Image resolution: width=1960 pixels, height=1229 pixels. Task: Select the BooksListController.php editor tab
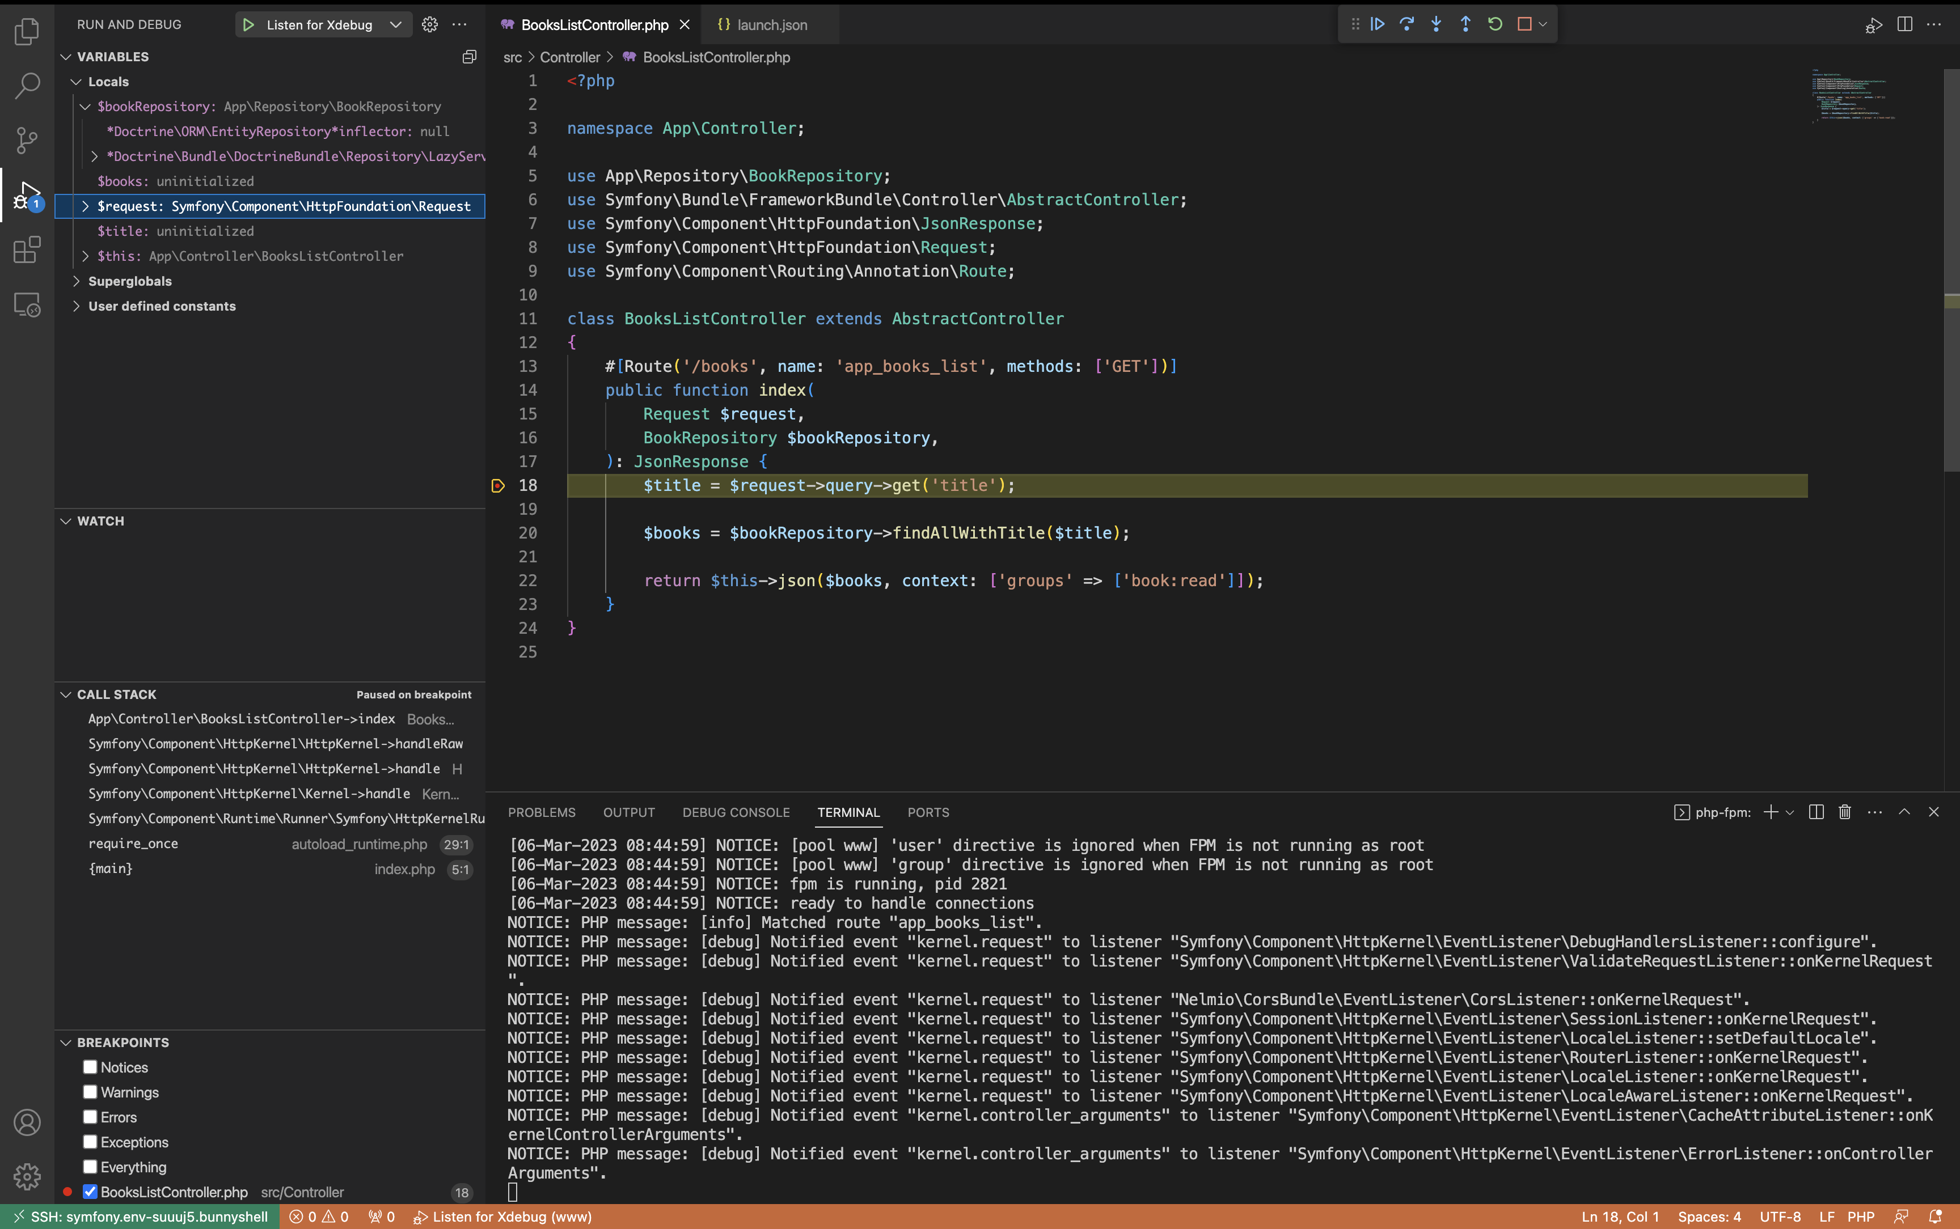pyautogui.click(x=594, y=24)
